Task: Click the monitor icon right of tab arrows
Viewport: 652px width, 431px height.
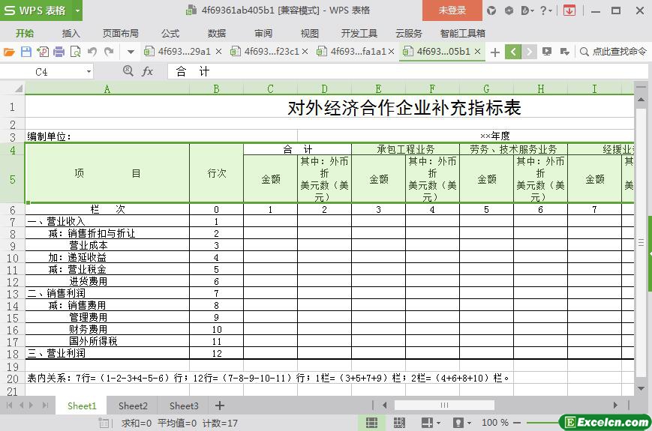Action: (547, 52)
